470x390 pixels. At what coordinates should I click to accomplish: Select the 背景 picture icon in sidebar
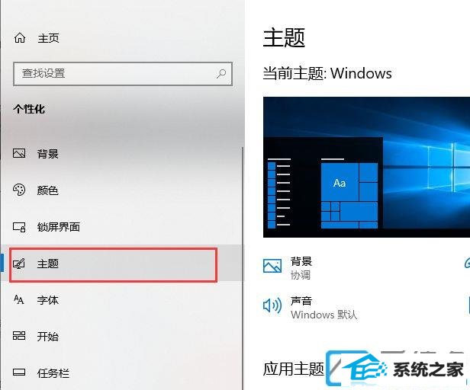(19, 153)
